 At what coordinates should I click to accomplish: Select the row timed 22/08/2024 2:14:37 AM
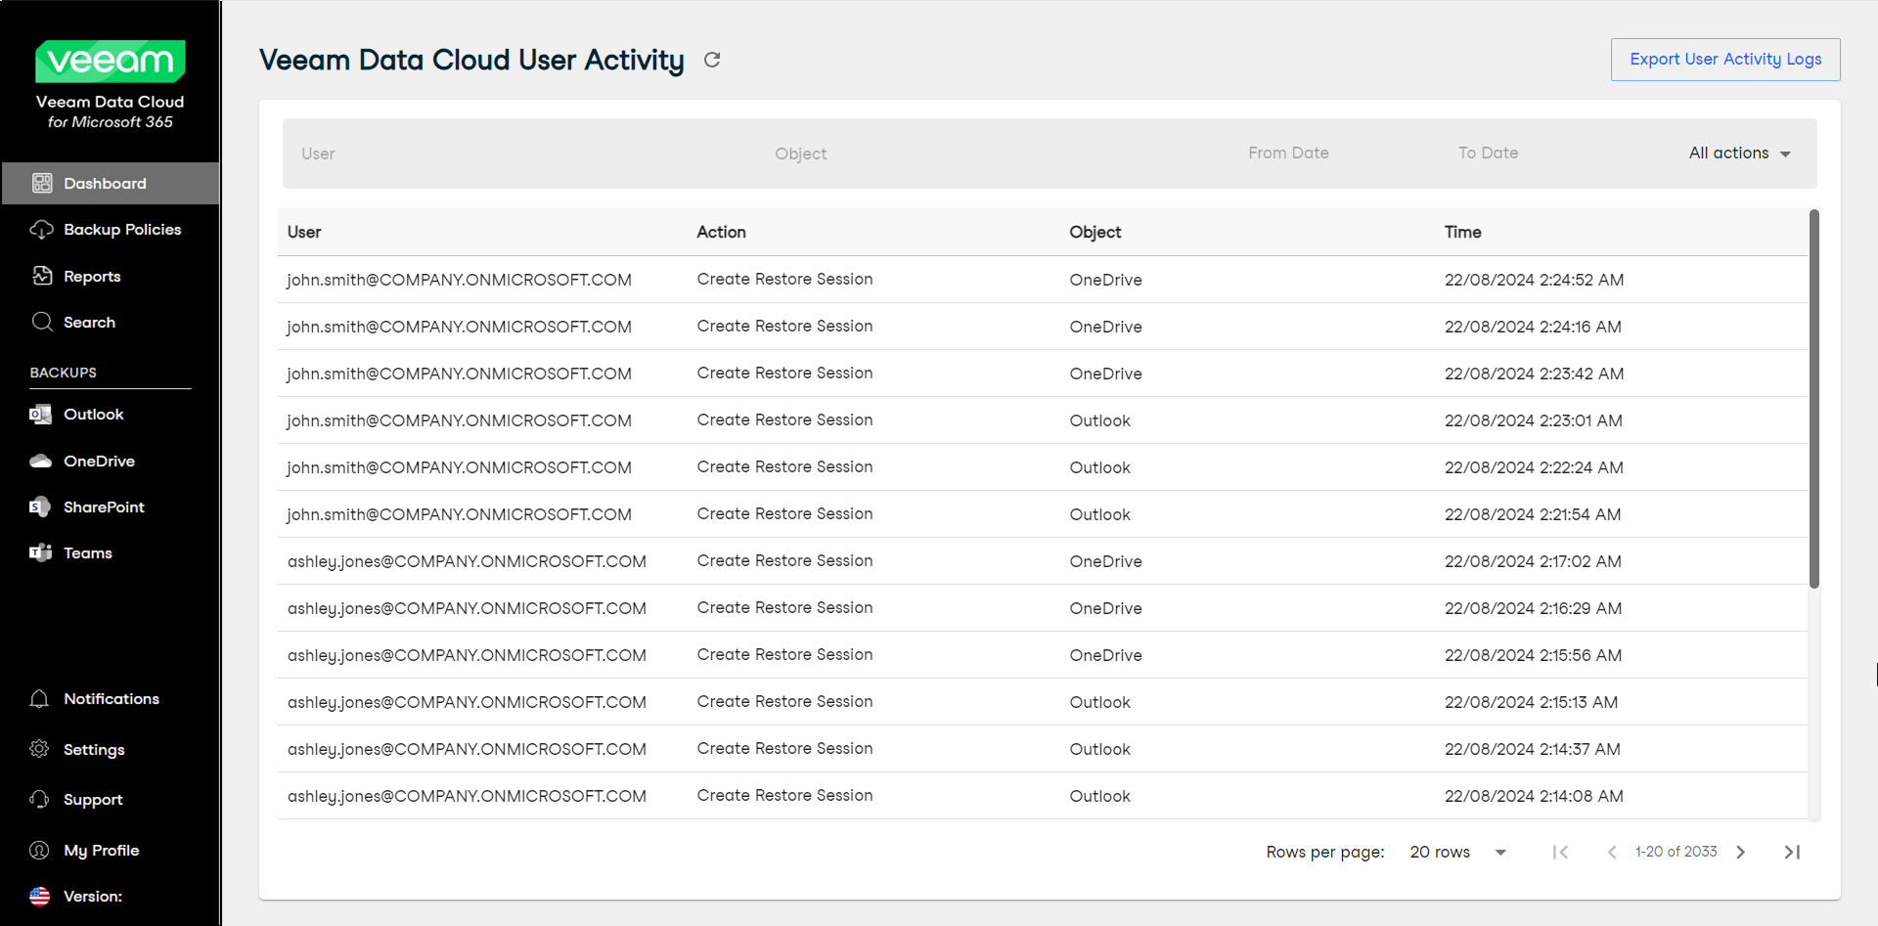pyautogui.click(x=1043, y=749)
